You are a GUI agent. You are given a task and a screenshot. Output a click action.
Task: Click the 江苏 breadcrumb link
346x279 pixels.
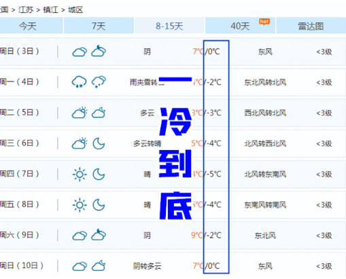tap(26, 10)
